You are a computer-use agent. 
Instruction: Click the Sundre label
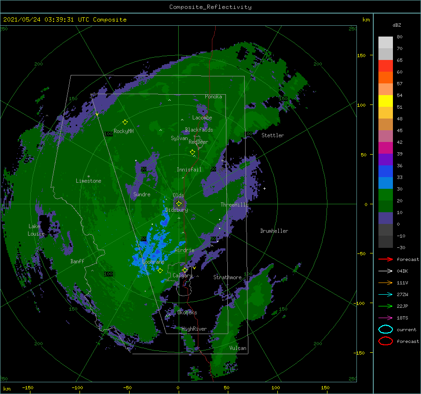tap(142, 194)
